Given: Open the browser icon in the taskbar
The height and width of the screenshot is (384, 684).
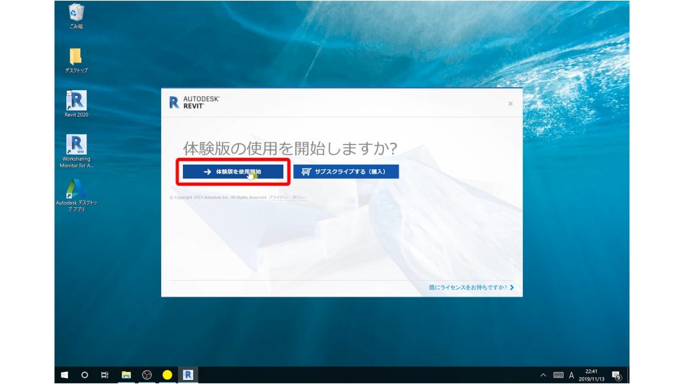Looking at the screenshot, I should click(146, 375).
